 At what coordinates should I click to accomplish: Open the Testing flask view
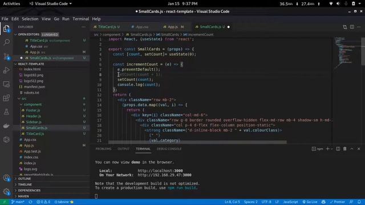6,112
